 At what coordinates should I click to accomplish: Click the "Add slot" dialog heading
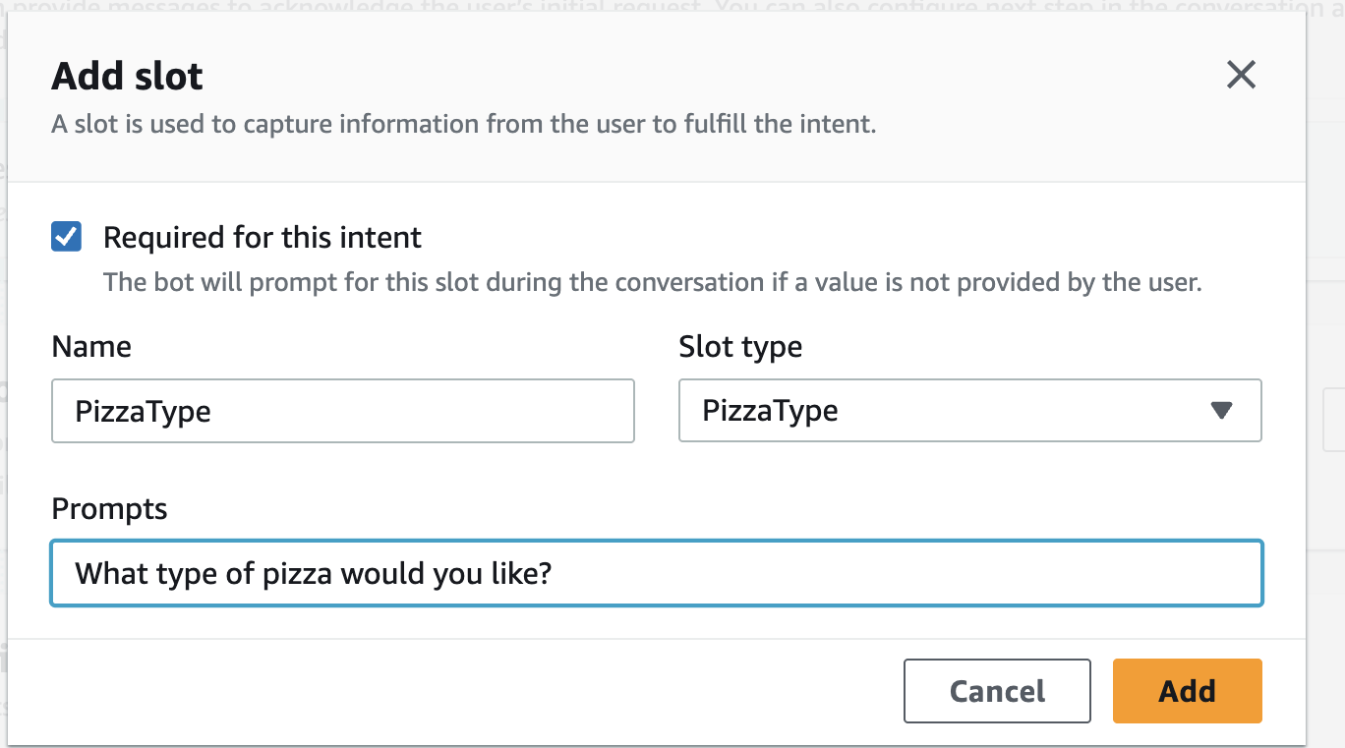tap(128, 76)
